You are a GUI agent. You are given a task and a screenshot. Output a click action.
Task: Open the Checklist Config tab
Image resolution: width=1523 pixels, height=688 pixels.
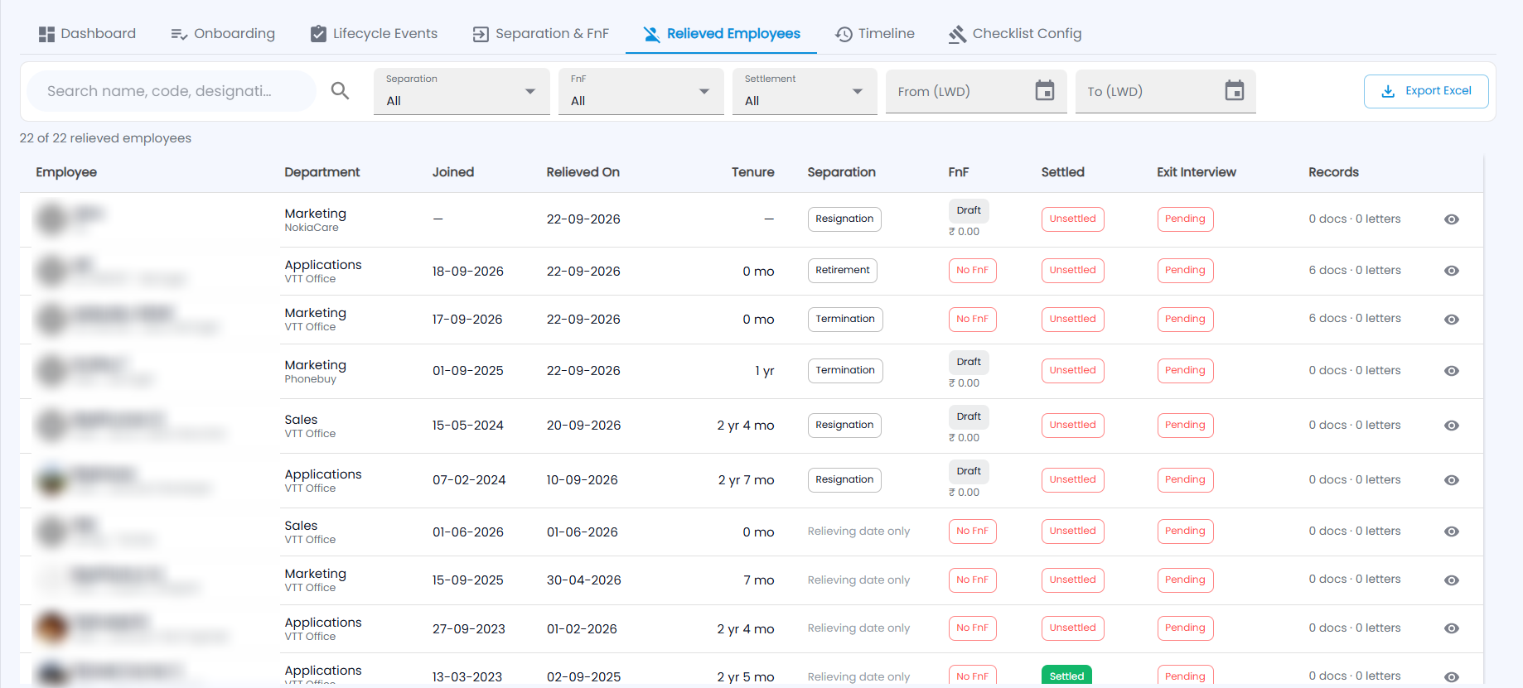pyautogui.click(x=1015, y=34)
